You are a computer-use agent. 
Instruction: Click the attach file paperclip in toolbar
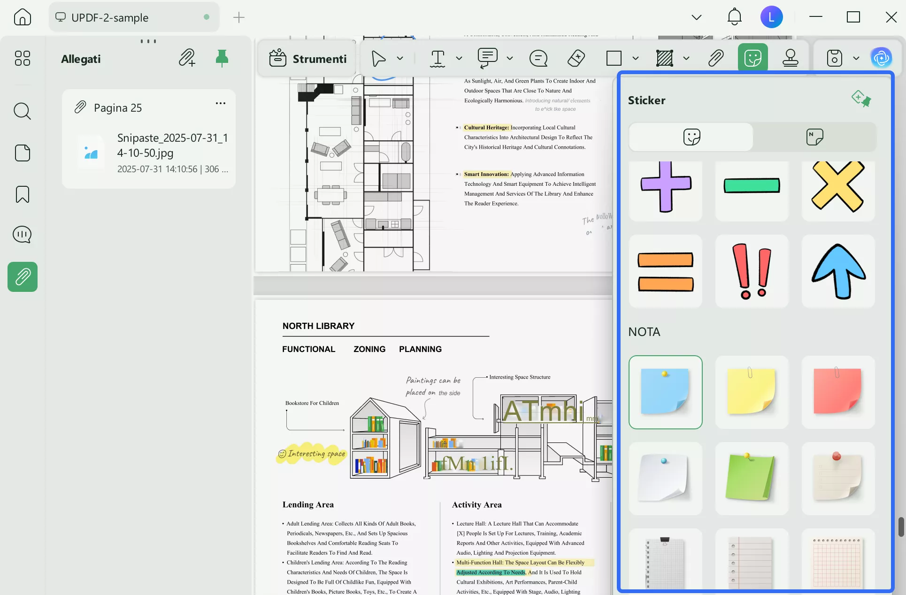pos(715,58)
